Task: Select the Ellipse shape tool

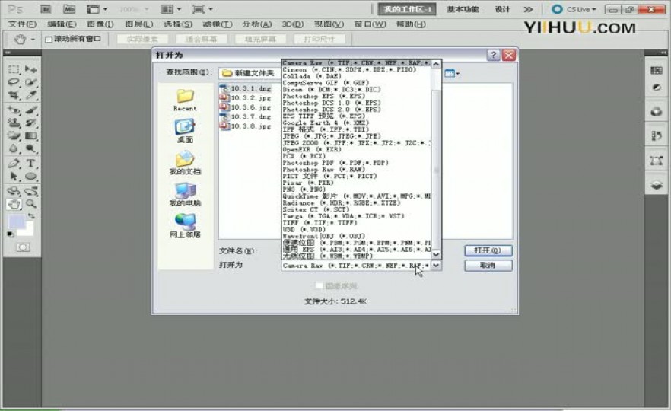Action: pos(30,176)
